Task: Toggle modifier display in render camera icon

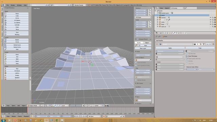Action: pos(195,44)
